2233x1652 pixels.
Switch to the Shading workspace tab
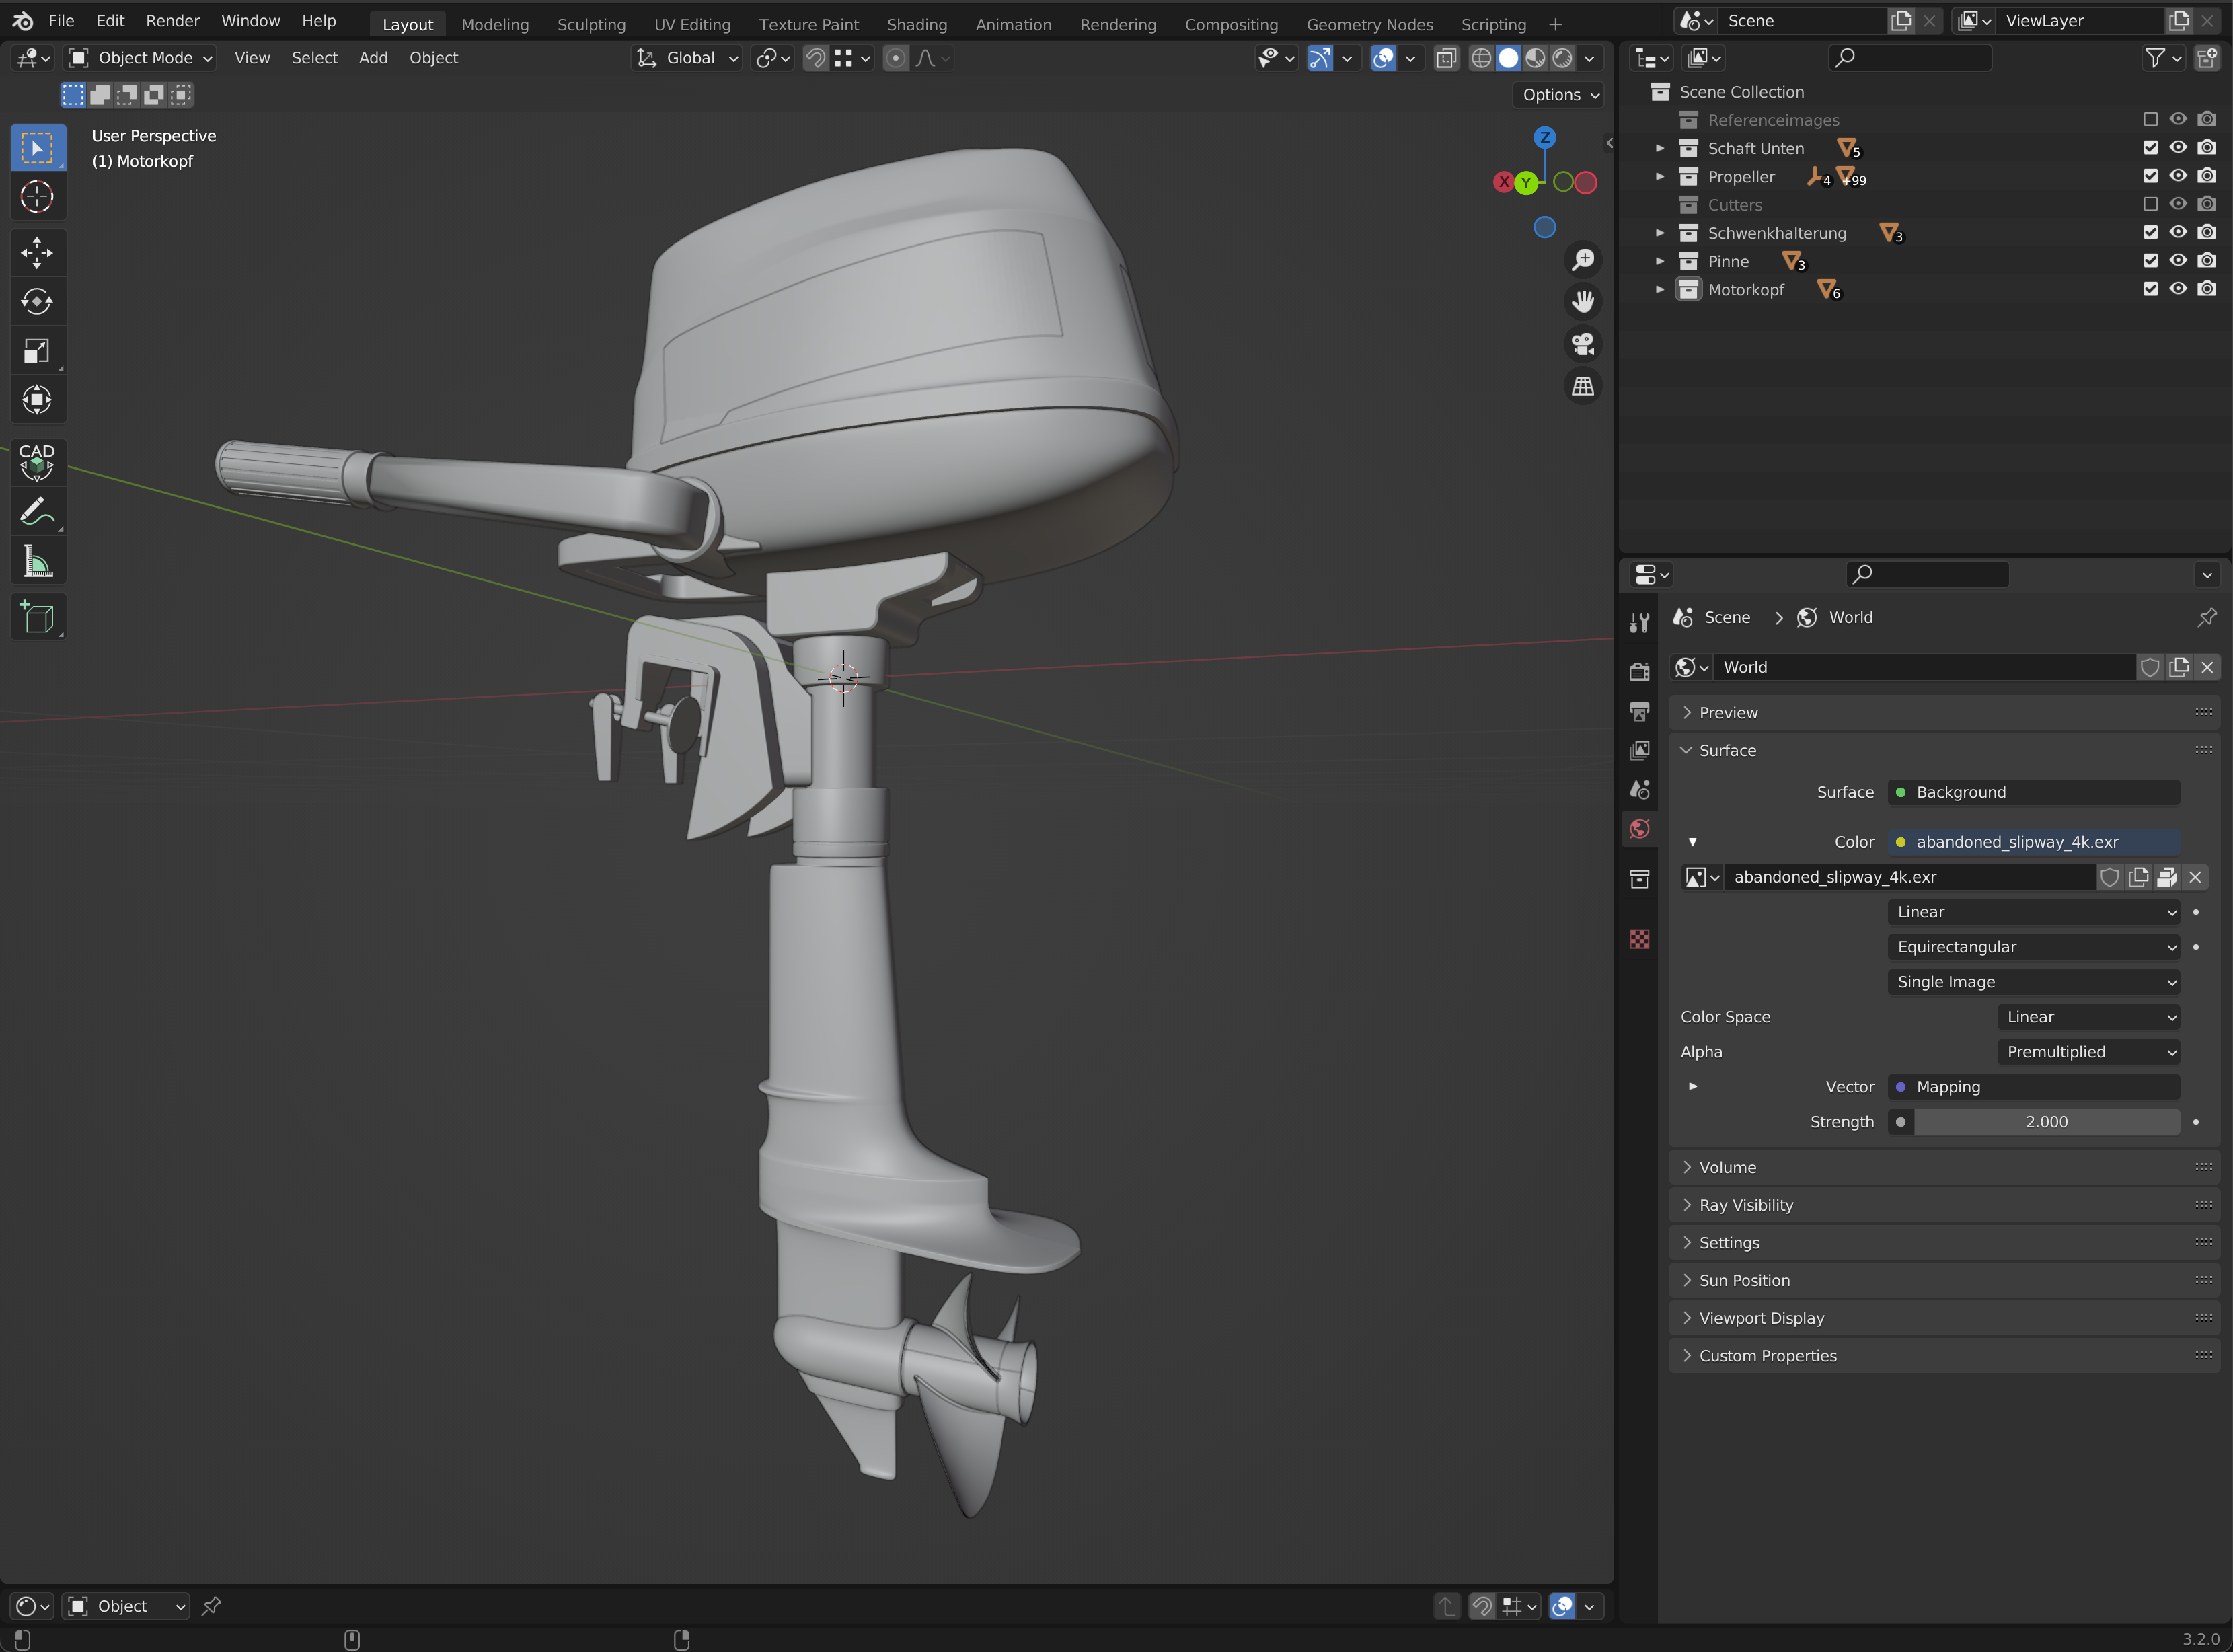tap(916, 24)
